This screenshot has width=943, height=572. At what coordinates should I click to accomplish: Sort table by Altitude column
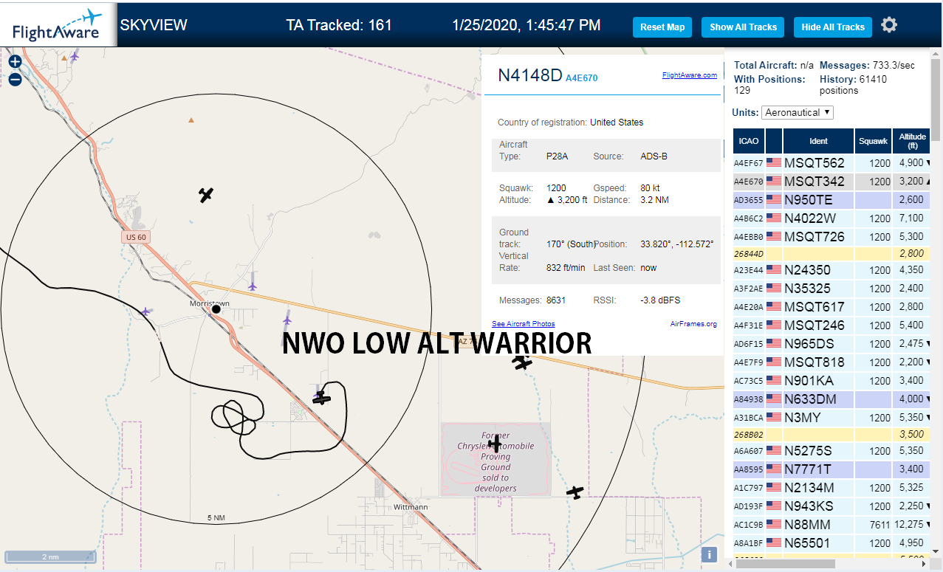(913, 140)
